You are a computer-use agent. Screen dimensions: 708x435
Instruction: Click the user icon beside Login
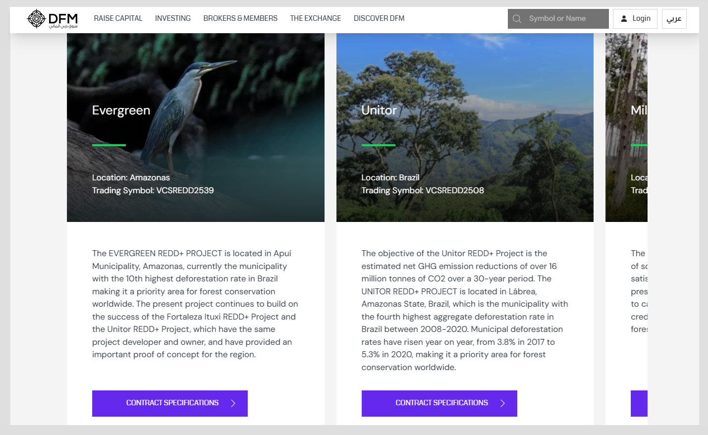coord(624,19)
